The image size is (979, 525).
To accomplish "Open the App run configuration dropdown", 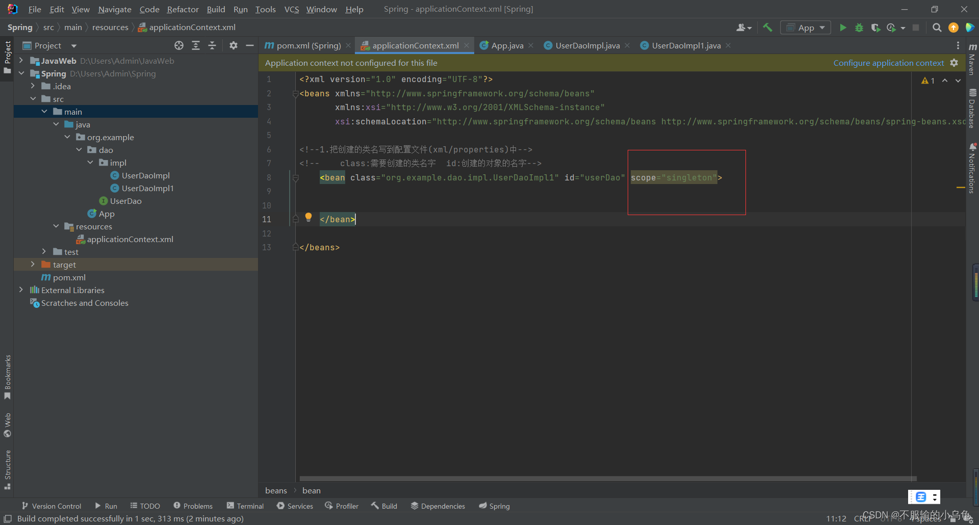I will tap(806, 28).
